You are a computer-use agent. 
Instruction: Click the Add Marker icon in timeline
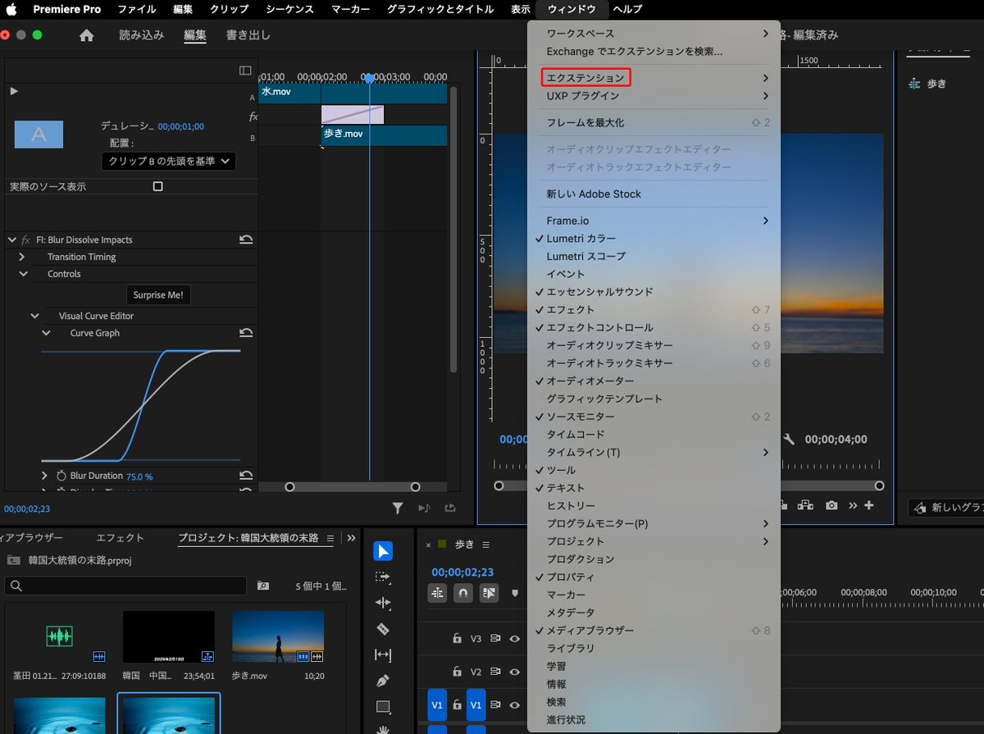pyautogui.click(x=515, y=592)
